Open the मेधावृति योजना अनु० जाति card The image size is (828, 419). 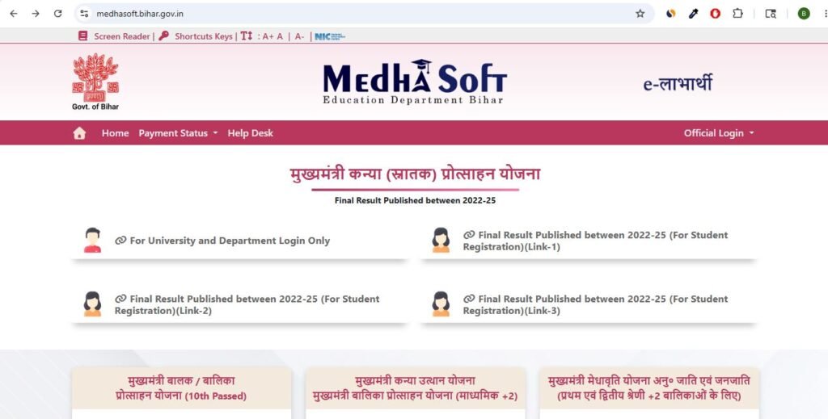pos(649,388)
